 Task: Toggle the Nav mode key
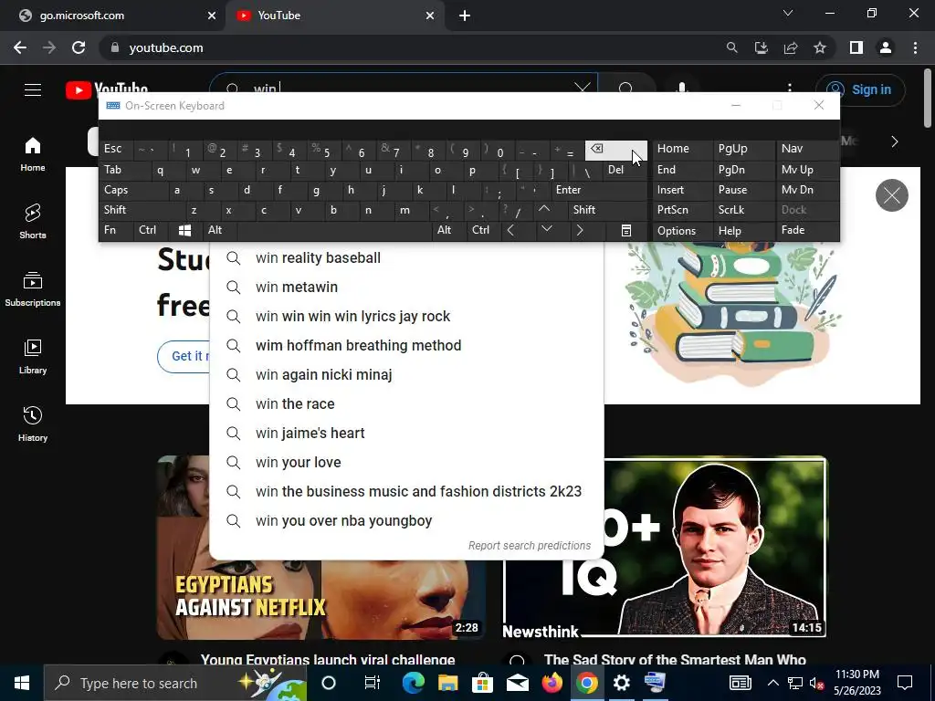(x=807, y=149)
